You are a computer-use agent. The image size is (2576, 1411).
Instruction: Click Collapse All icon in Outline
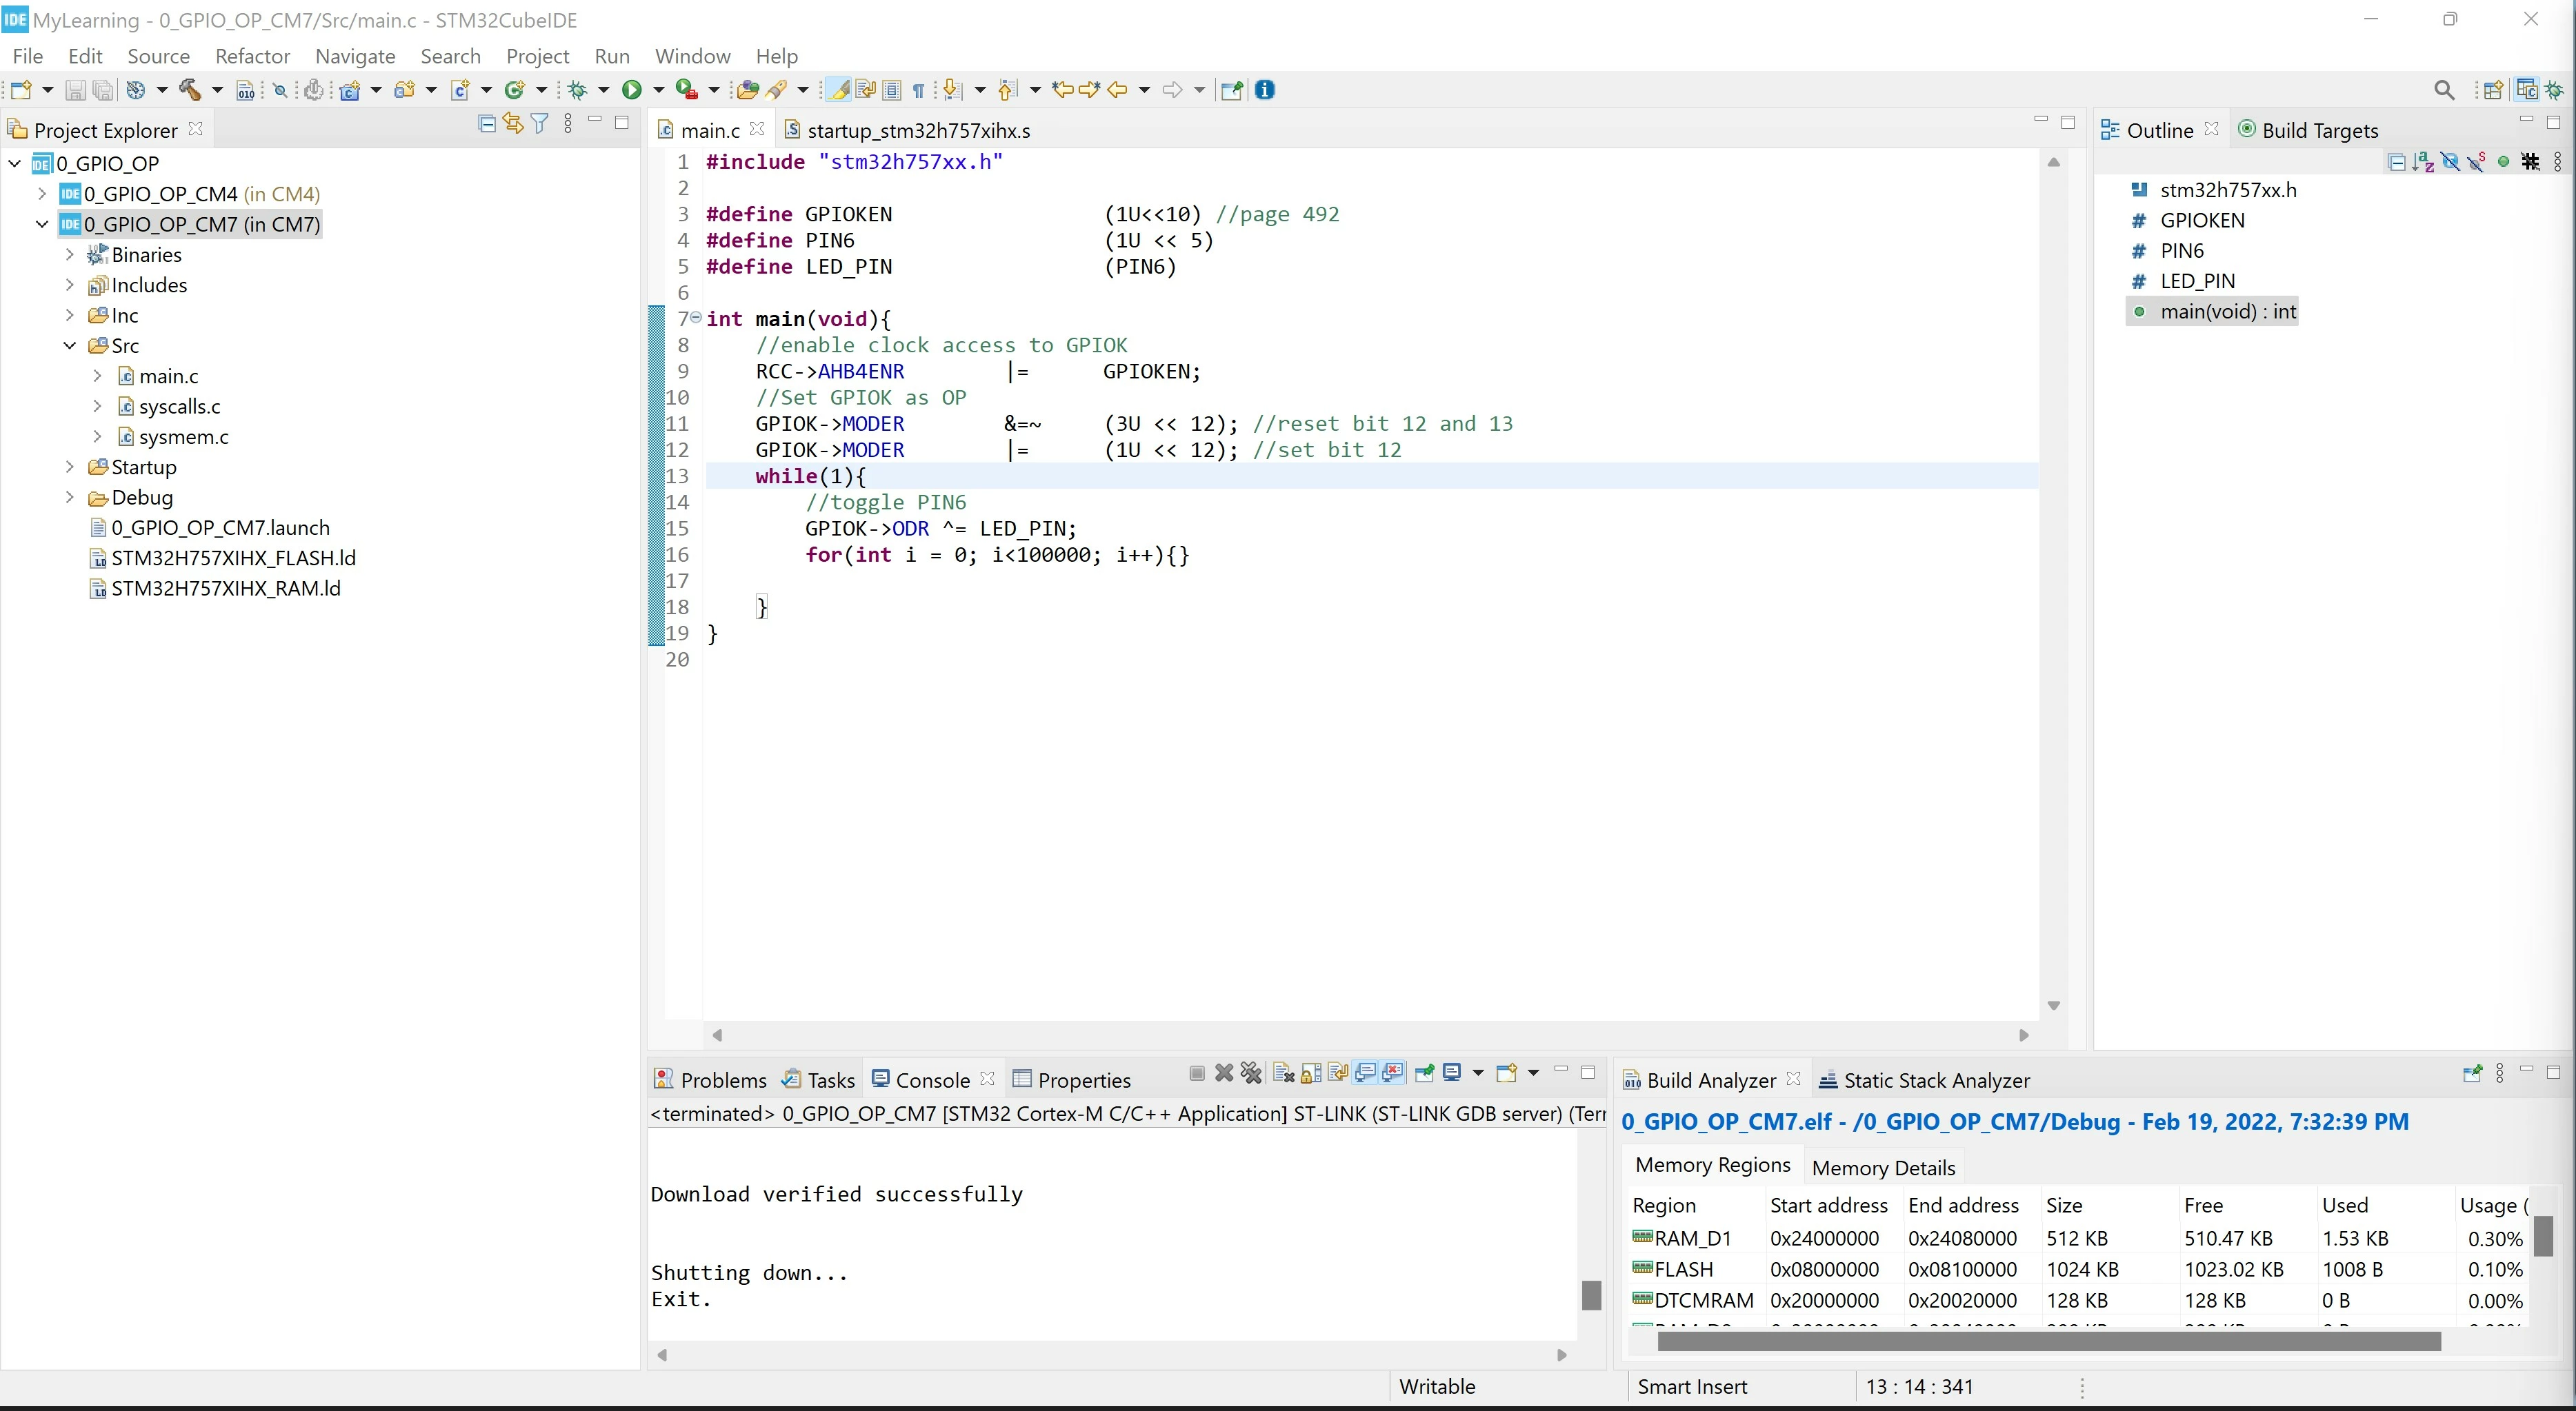pyautogui.click(x=2397, y=162)
